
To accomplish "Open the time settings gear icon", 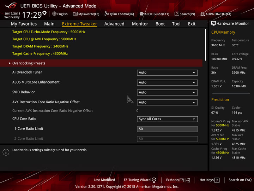I will [x=44, y=12].
